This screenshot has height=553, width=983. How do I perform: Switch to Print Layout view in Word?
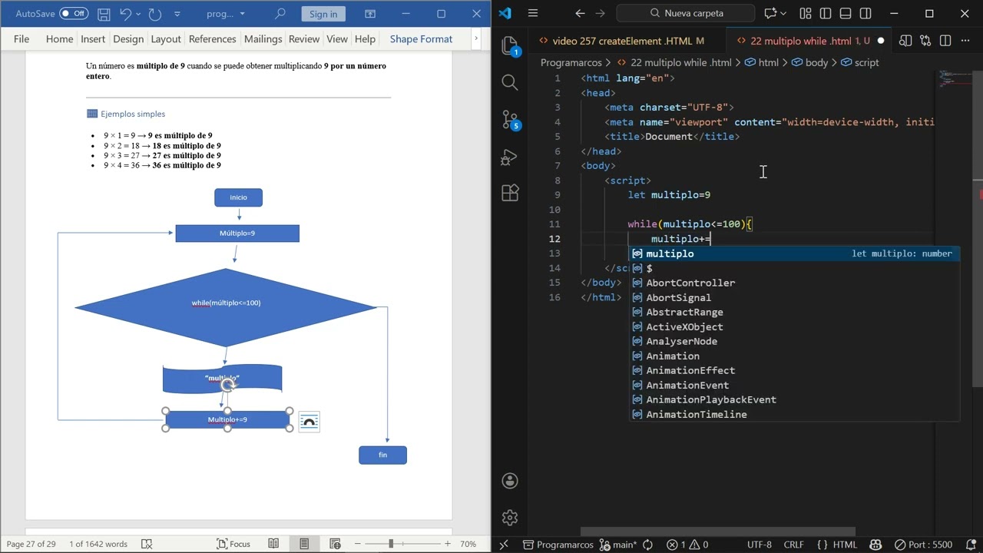(304, 544)
